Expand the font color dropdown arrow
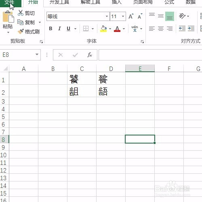202x202 pixels. [124, 29]
